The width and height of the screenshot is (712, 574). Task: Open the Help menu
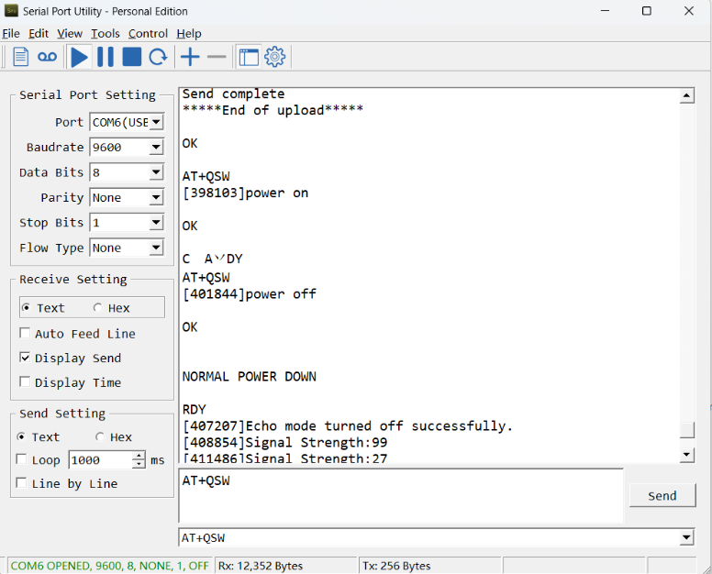click(189, 34)
